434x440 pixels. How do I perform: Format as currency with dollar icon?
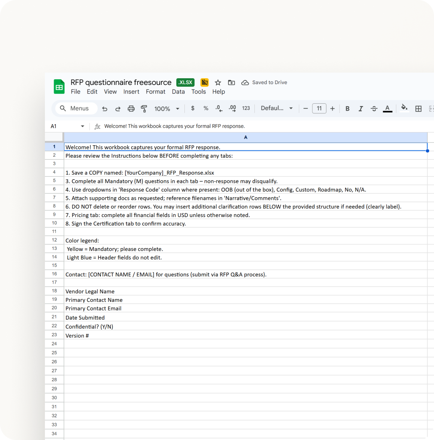[192, 109]
